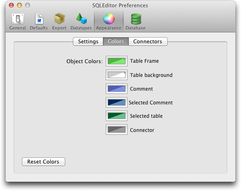
Task: Open the General preferences pane
Action: 17,21
